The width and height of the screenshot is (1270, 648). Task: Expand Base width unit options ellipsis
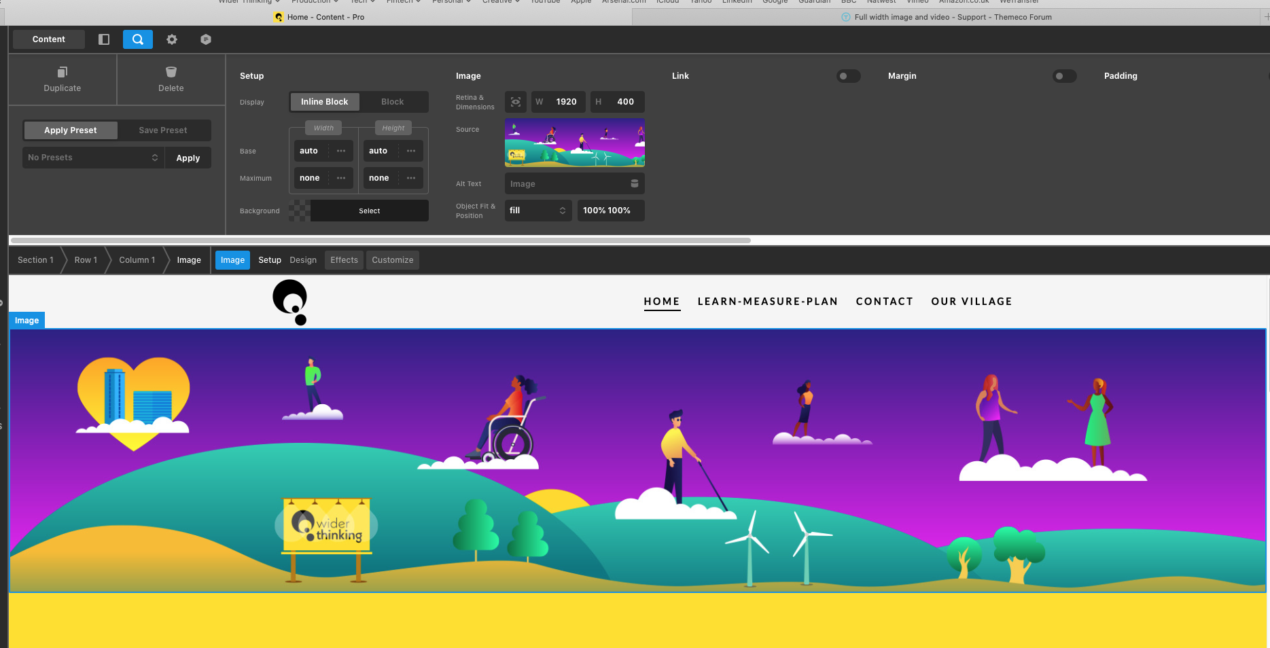click(341, 151)
